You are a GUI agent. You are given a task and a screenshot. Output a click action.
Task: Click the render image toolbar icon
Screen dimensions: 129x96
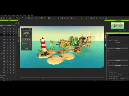(49, 18)
